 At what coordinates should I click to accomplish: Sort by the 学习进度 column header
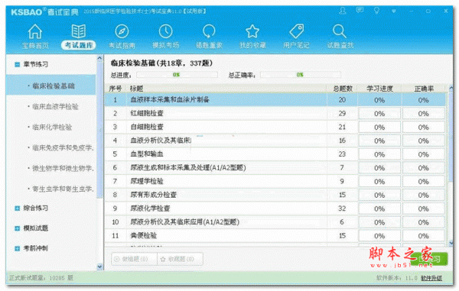(379, 89)
